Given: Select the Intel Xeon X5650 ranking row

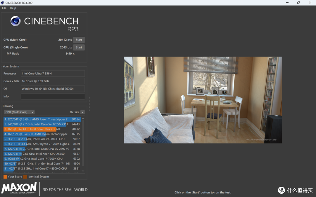Looking at the screenshot, I should pyautogui.click(x=42, y=154).
